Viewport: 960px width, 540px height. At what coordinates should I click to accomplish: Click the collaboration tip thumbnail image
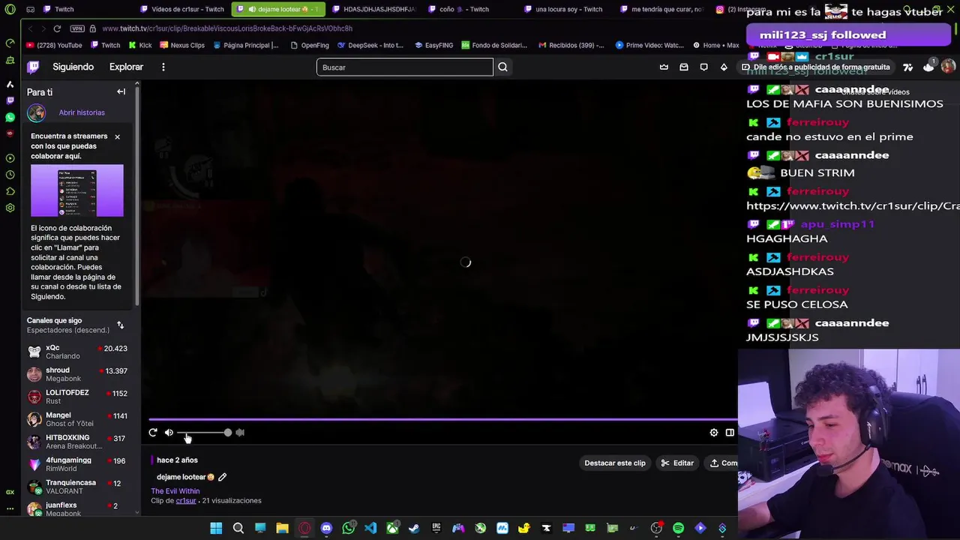pyautogui.click(x=77, y=190)
